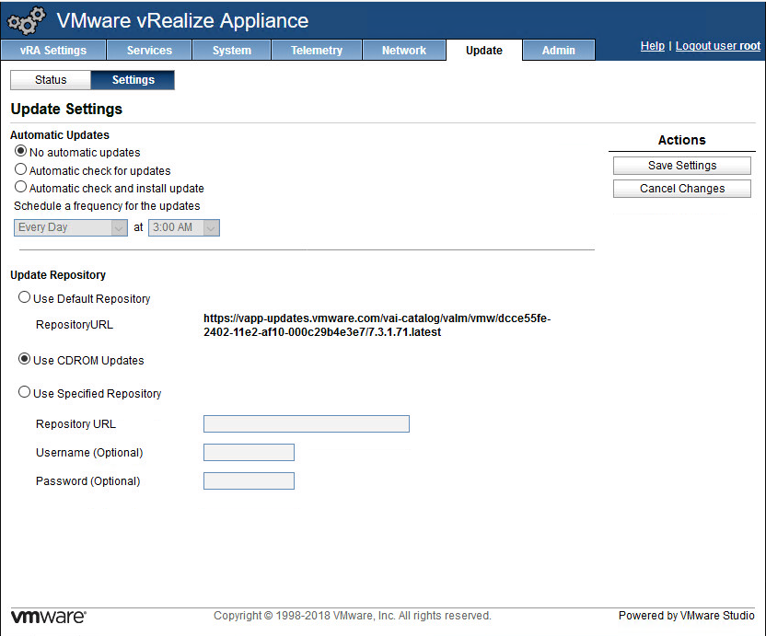The width and height of the screenshot is (766, 636).
Task: Open the Services tab
Action: pyautogui.click(x=149, y=51)
